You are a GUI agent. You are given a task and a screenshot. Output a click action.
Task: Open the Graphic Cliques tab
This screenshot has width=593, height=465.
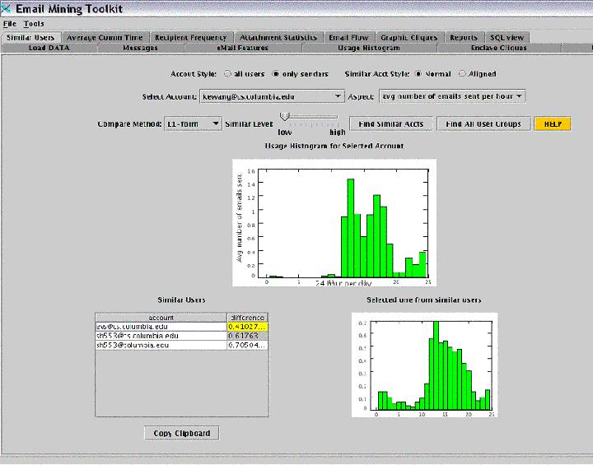pyautogui.click(x=409, y=38)
